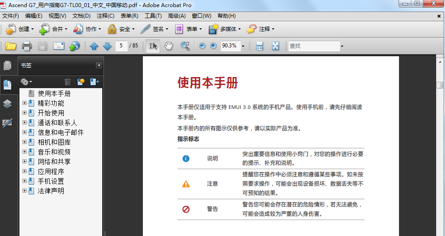The width and height of the screenshot is (445, 236).
Task: Open the 文件(F) menu
Action: [x=11, y=16]
